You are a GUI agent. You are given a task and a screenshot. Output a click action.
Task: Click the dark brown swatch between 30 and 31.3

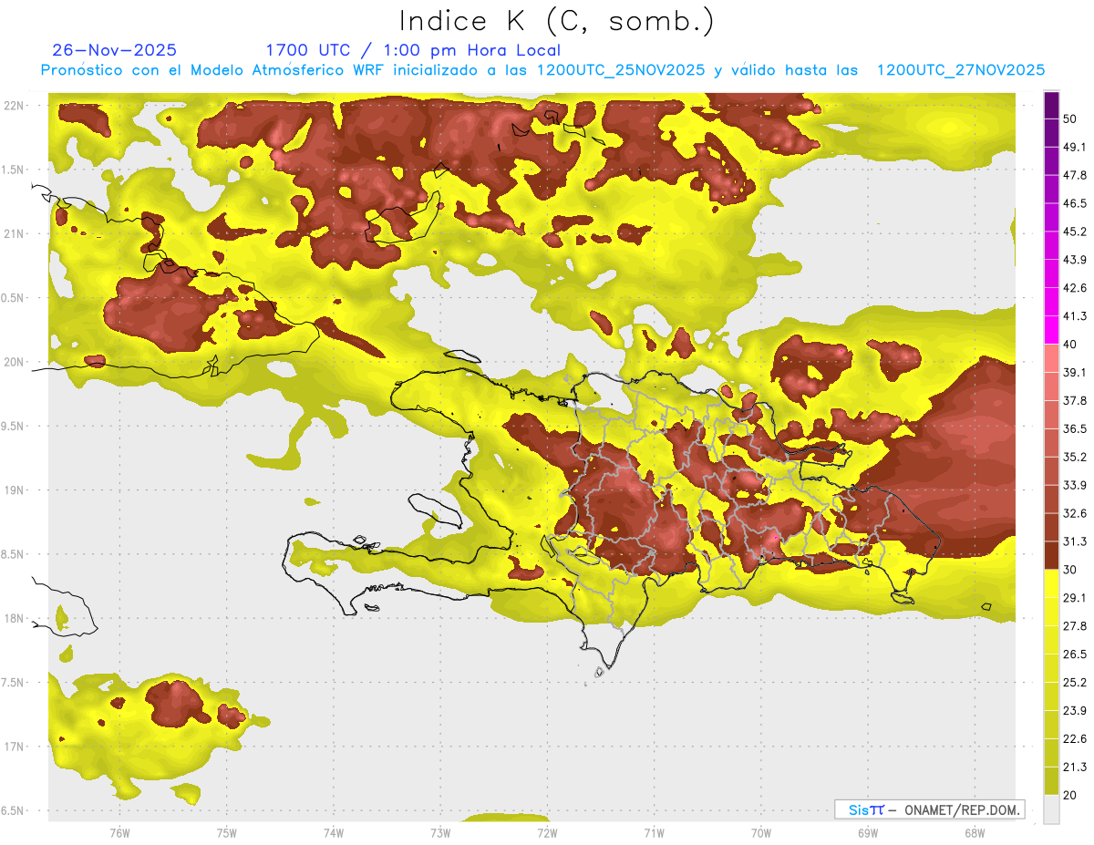pyautogui.click(x=1051, y=555)
